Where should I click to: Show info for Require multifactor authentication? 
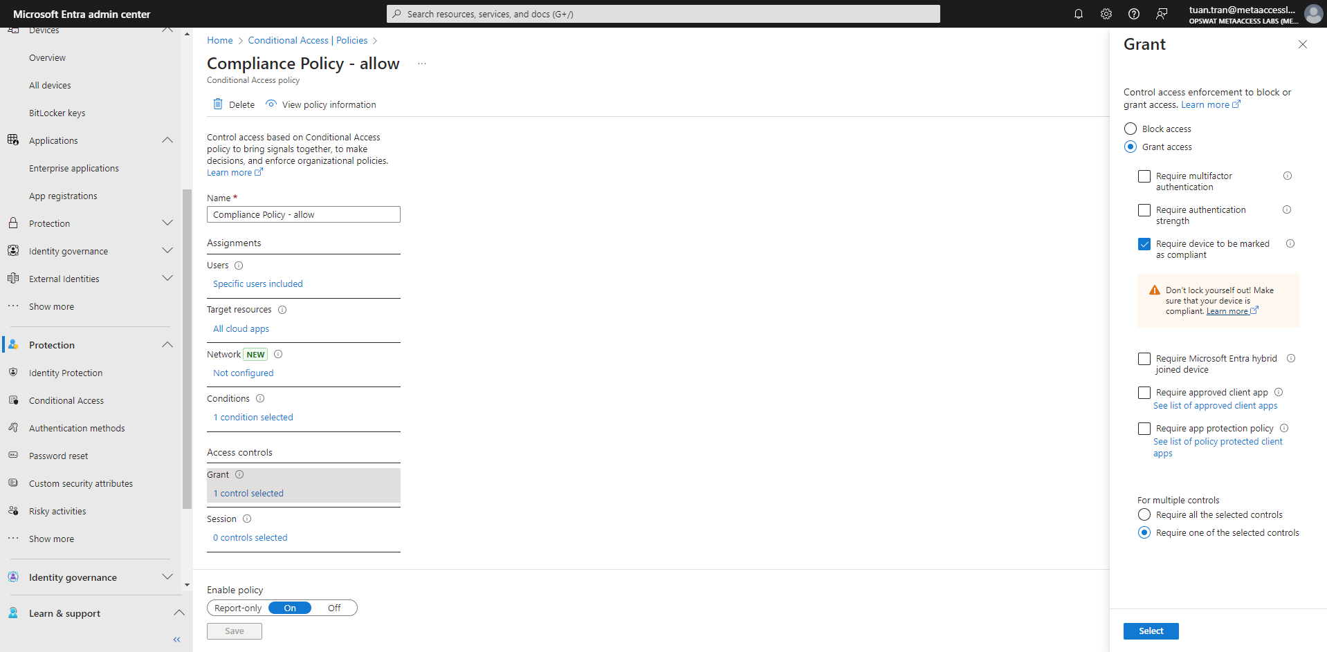[x=1288, y=176]
